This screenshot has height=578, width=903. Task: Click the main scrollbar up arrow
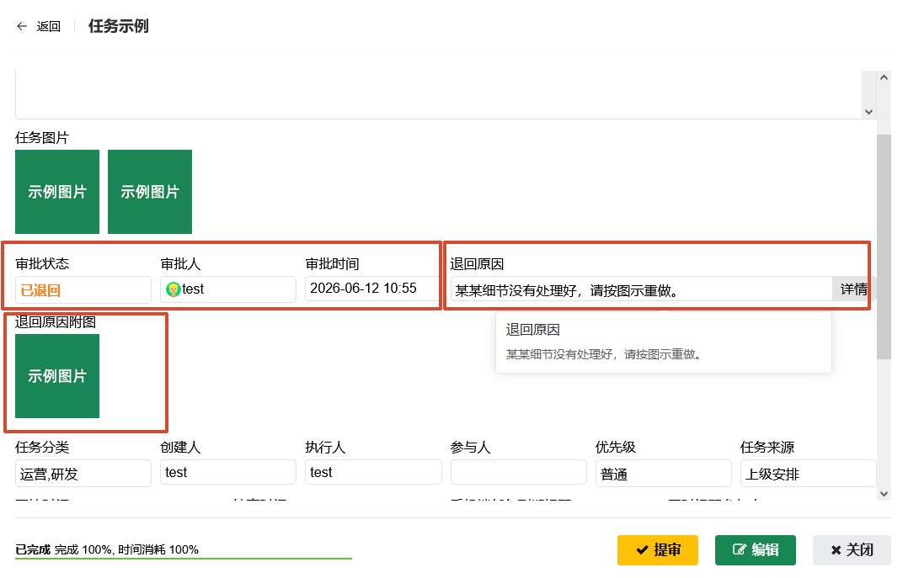[x=884, y=77]
